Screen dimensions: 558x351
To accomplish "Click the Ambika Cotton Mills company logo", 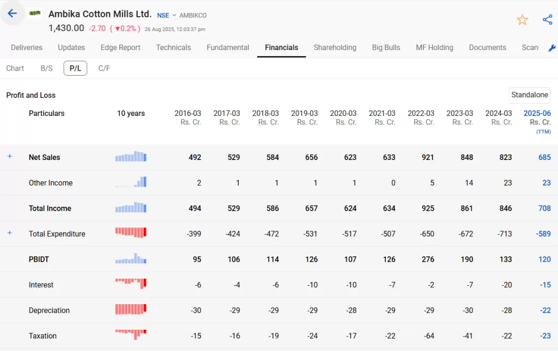I will pos(35,13).
